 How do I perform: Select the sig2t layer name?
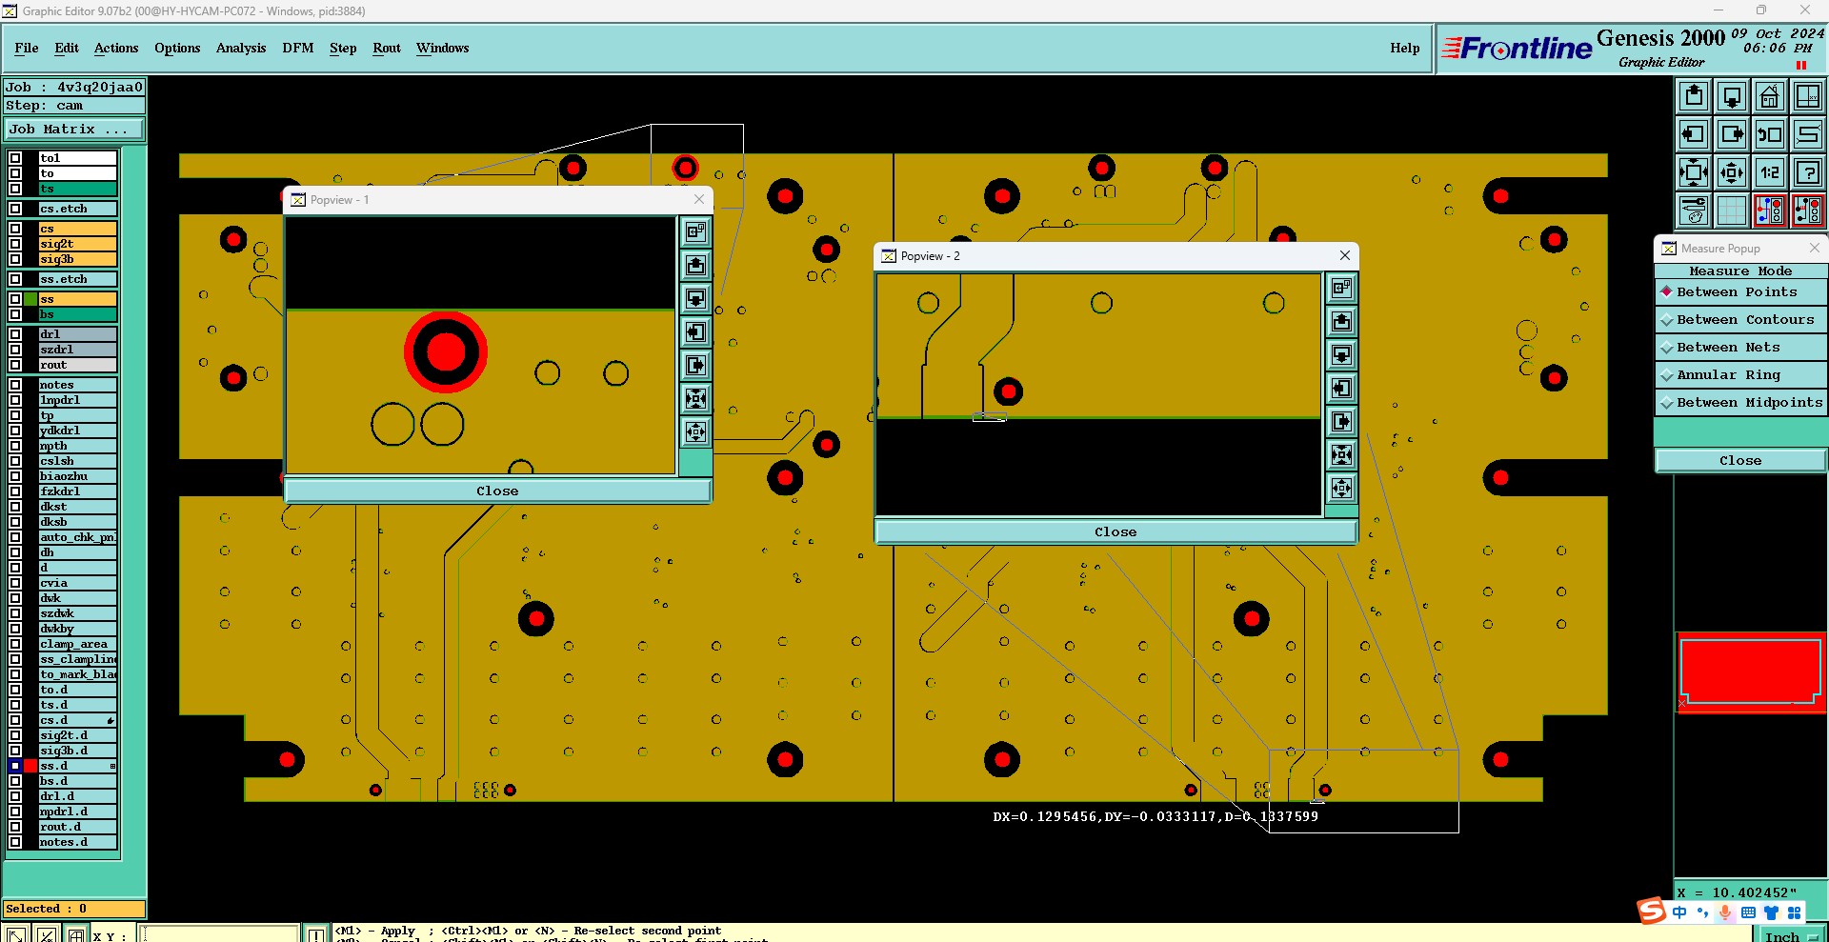click(x=77, y=244)
